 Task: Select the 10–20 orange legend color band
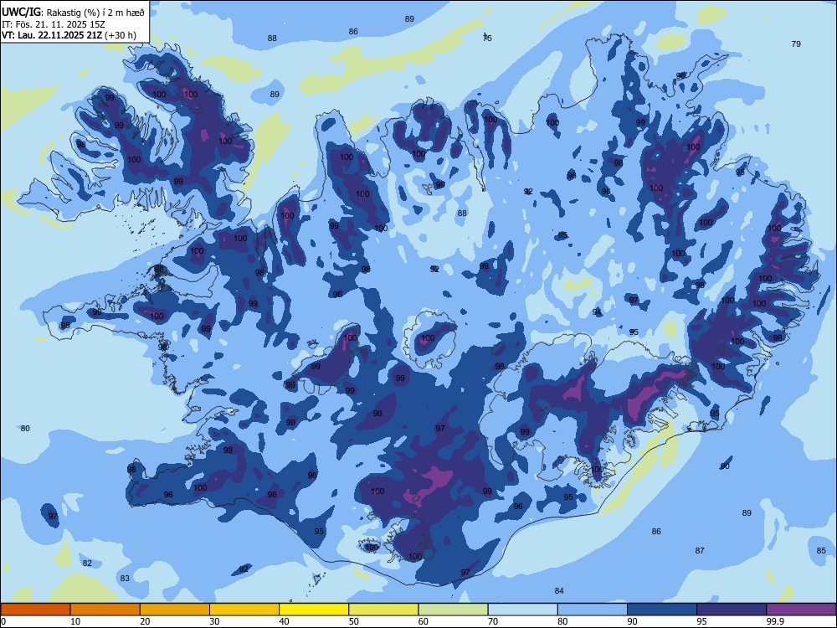(x=105, y=610)
